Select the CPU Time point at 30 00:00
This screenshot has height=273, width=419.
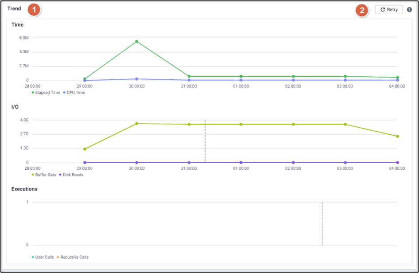(x=137, y=79)
